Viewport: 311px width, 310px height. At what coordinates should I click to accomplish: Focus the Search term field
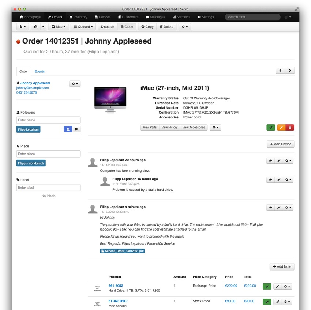coord(253,17)
